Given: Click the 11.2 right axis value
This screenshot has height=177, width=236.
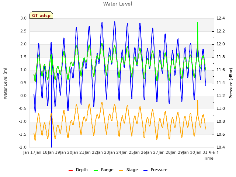Looking at the screenshot, I should coord(221,96).
